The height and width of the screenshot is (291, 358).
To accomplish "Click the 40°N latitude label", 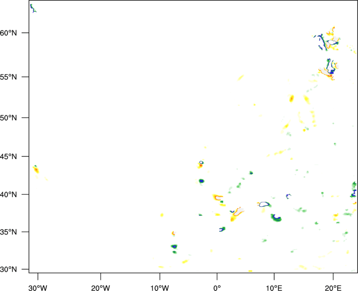I will [x=9, y=195].
